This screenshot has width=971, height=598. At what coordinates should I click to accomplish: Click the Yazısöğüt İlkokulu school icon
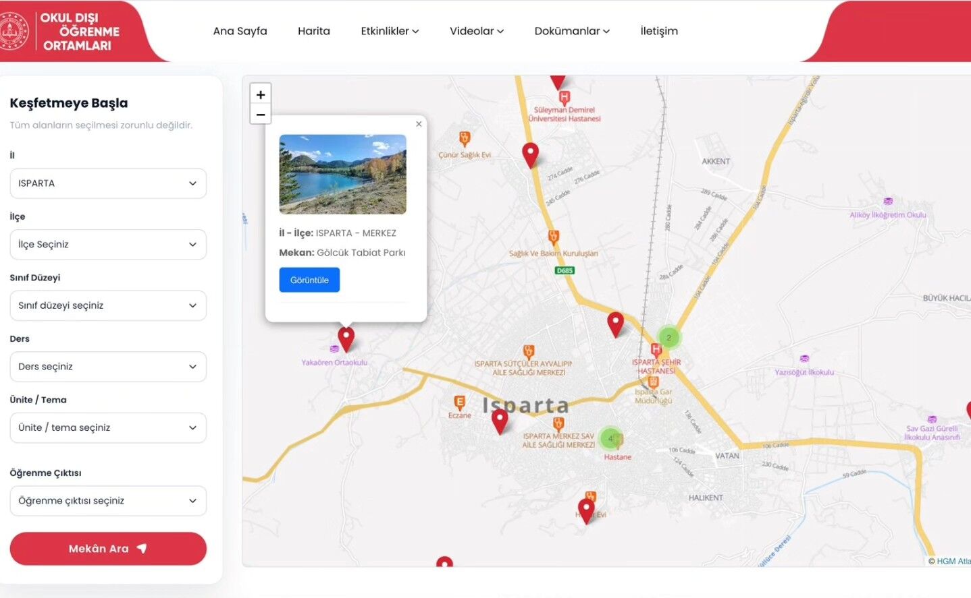[x=804, y=359]
